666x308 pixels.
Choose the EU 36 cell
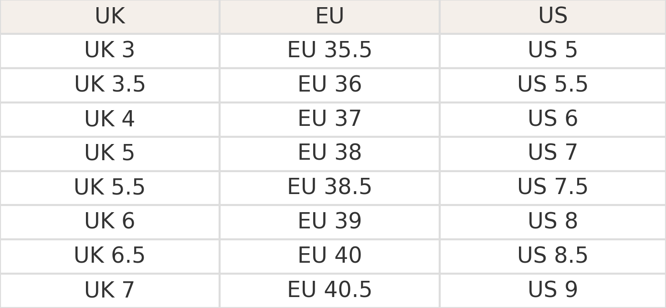coord(329,85)
